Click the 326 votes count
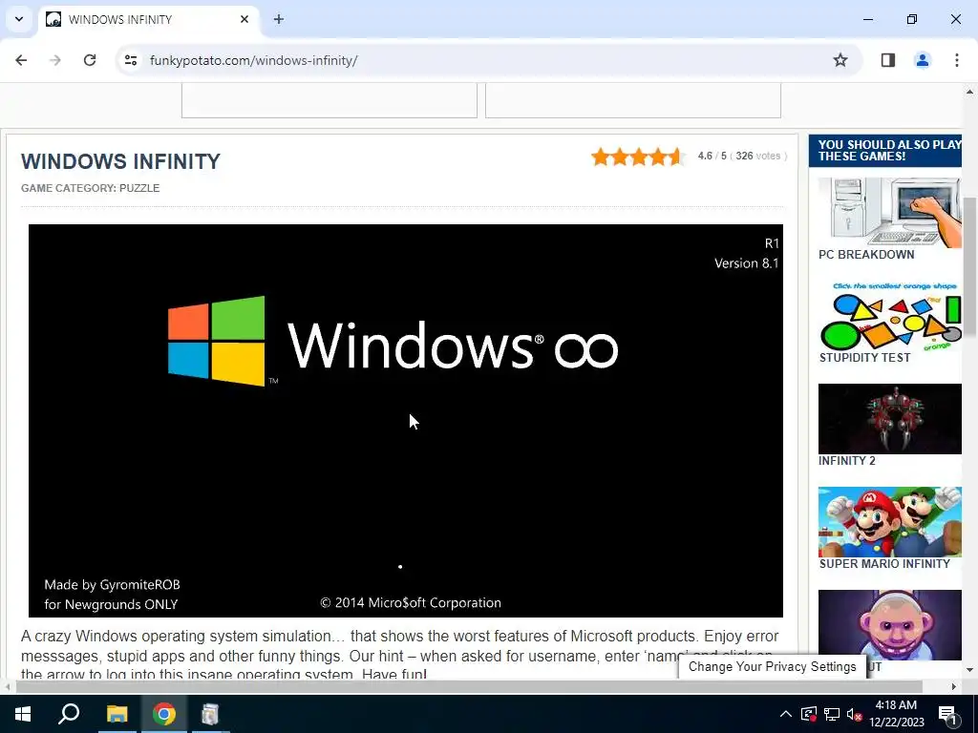This screenshot has width=978, height=733. [757, 156]
